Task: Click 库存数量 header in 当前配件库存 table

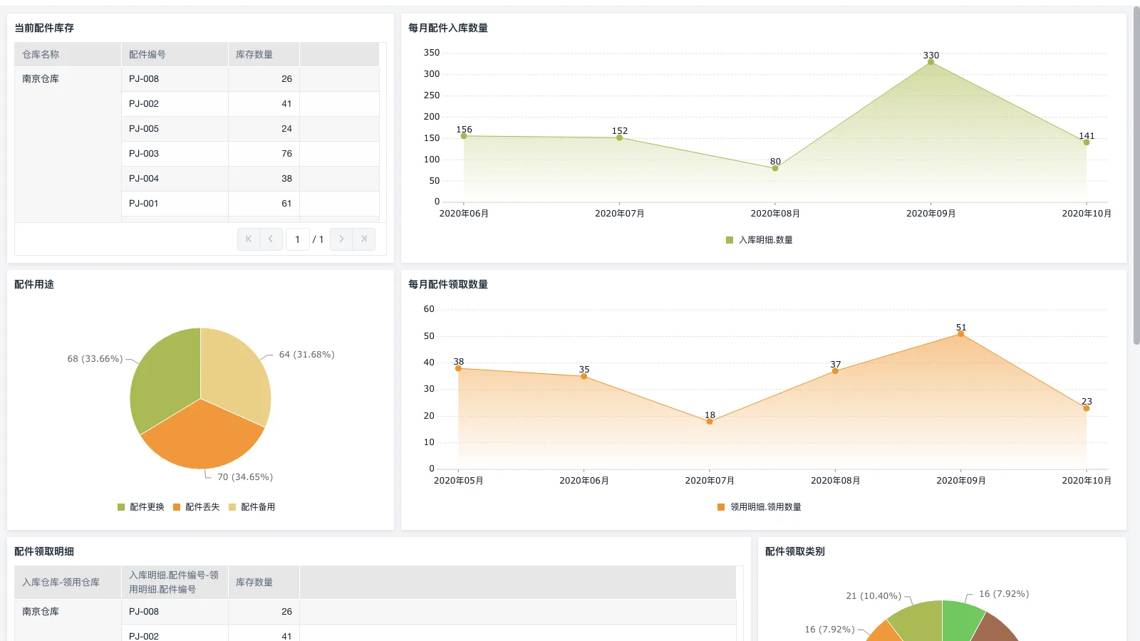Action: pos(264,54)
